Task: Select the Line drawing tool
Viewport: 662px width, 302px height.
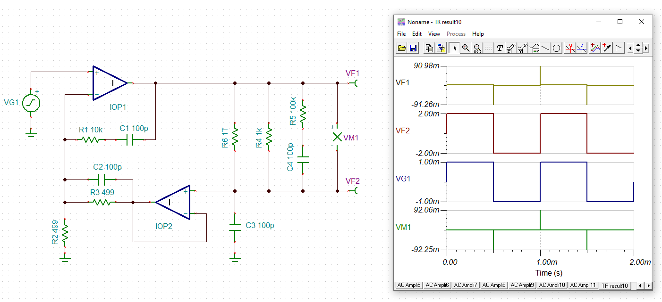Action: point(545,48)
